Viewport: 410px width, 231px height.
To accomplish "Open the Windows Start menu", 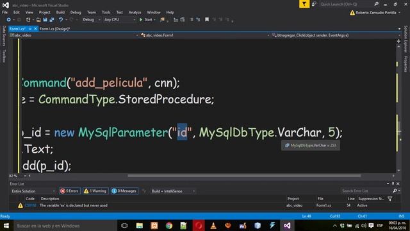I will click(x=6, y=225).
